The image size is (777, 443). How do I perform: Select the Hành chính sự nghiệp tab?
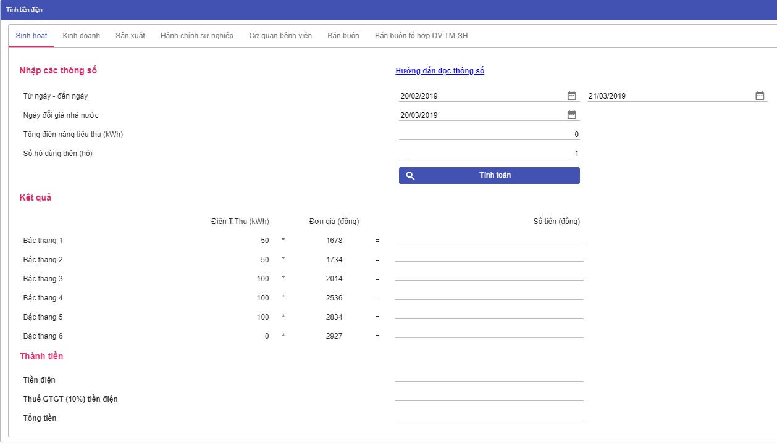pyautogui.click(x=197, y=36)
